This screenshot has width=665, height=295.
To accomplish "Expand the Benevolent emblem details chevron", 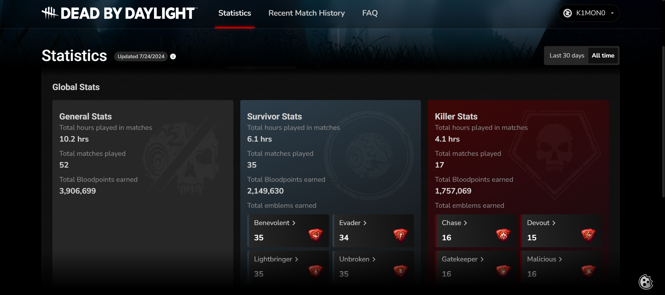I will coord(294,223).
